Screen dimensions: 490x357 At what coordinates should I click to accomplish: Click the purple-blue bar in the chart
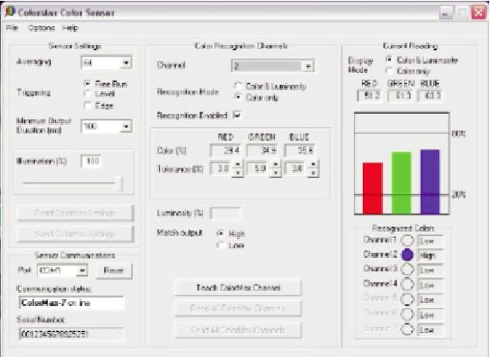(x=430, y=182)
